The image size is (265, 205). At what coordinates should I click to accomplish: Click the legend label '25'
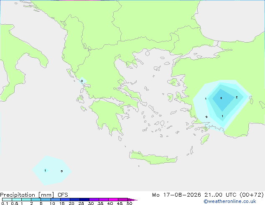click(x=81, y=203)
